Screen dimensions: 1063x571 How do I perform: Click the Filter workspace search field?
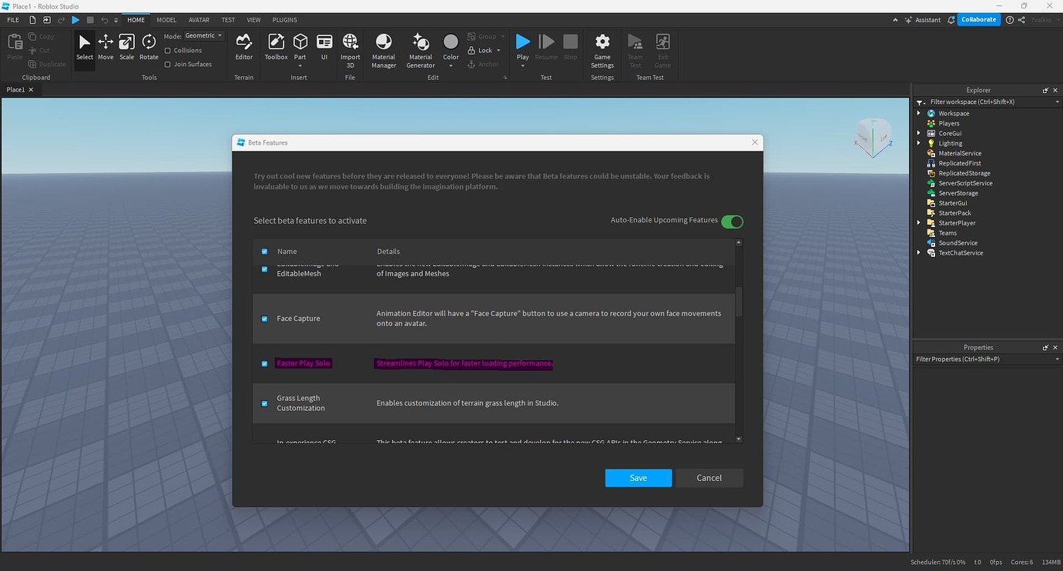[x=988, y=102]
